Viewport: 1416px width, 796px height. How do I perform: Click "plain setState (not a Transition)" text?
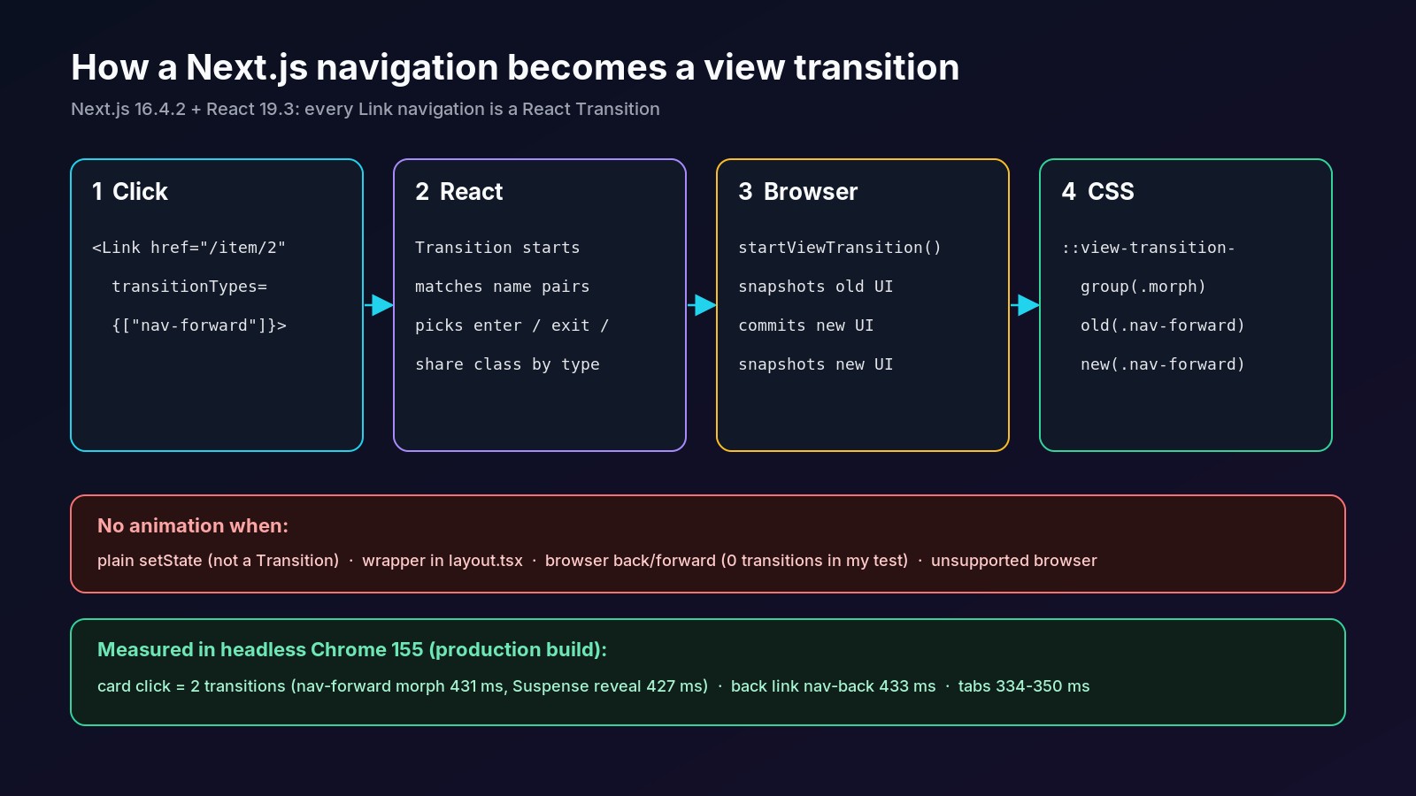tap(219, 561)
